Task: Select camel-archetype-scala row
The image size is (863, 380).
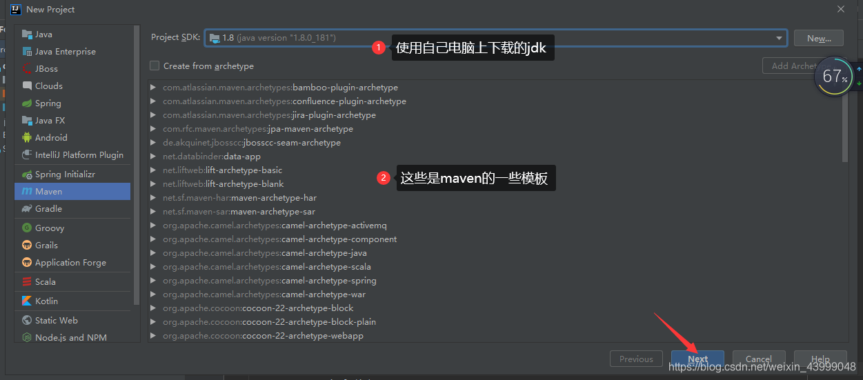Action: (495, 267)
